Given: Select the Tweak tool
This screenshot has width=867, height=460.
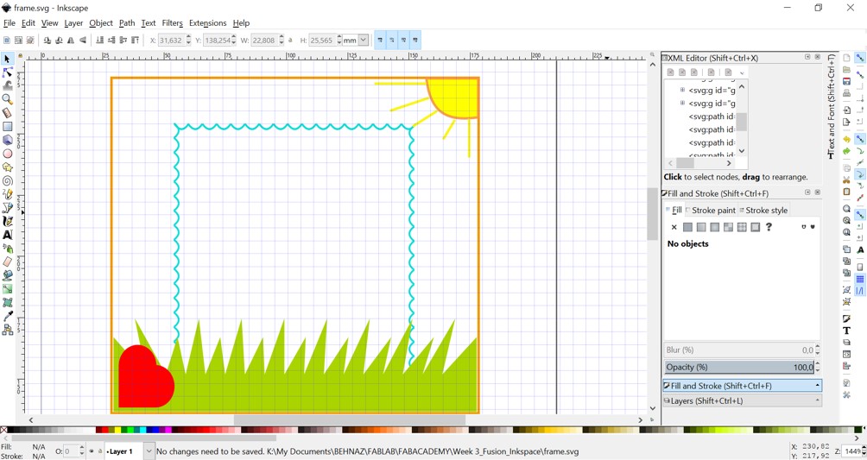Looking at the screenshot, I should 7,85.
